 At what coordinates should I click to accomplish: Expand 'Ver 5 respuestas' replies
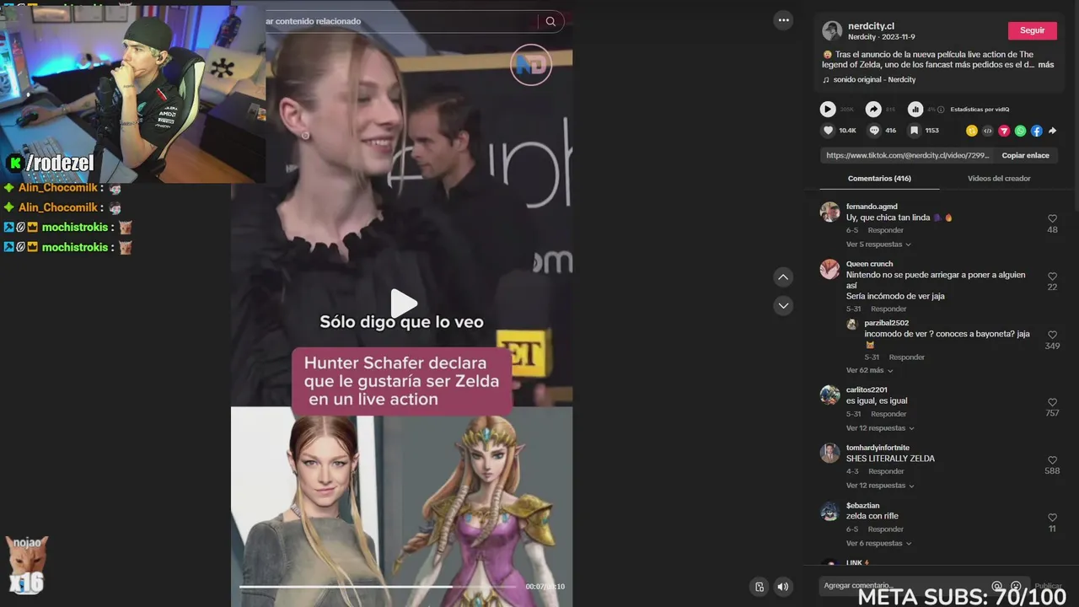(878, 244)
